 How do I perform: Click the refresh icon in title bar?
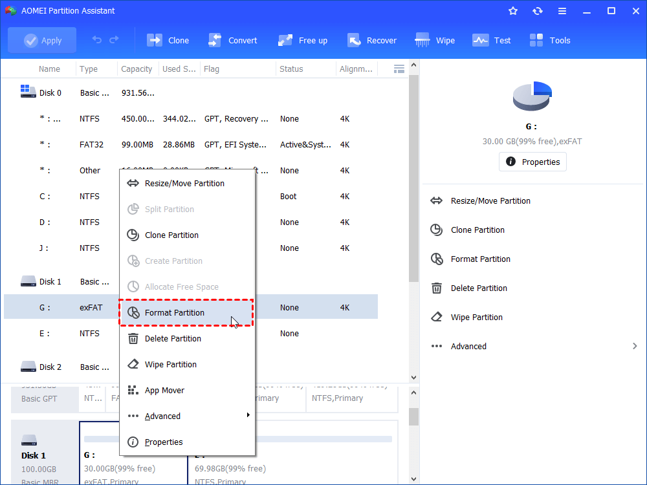point(538,11)
